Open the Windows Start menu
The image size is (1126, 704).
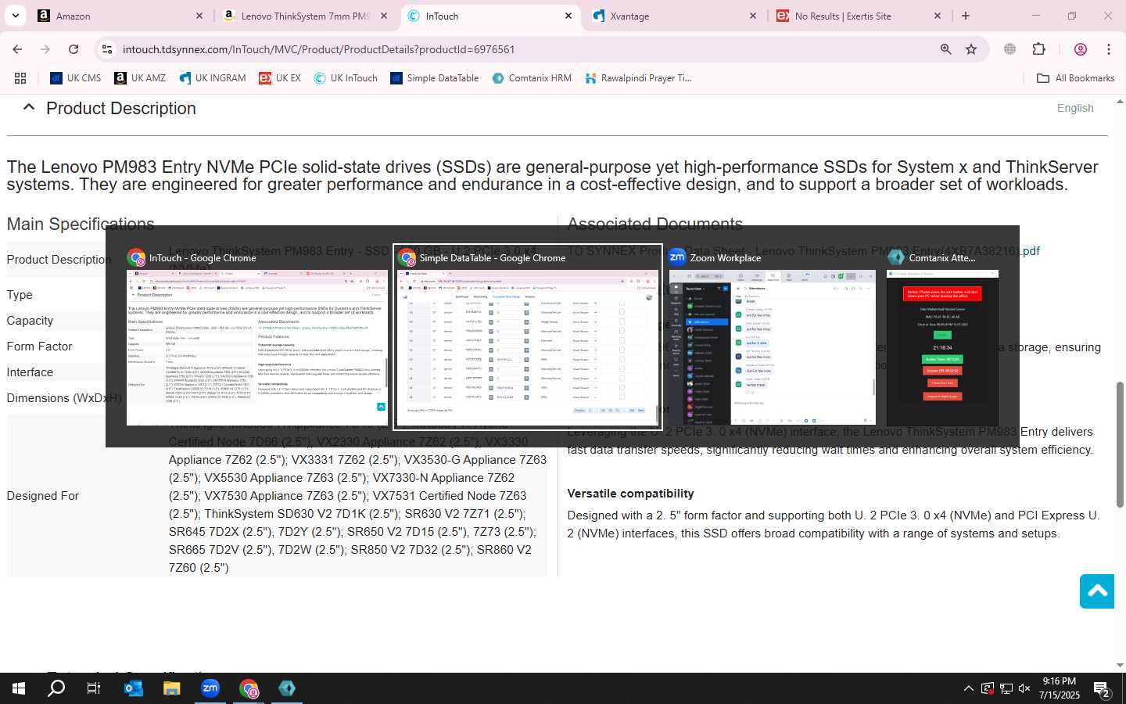coord(19,688)
